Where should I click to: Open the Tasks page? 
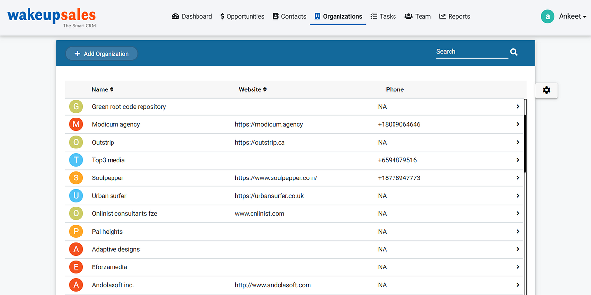click(x=383, y=16)
